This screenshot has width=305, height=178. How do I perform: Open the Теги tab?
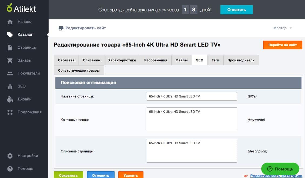(215, 60)
